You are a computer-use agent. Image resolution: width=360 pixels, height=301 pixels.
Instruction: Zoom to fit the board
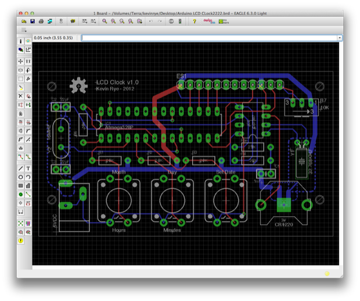[105, 21]
